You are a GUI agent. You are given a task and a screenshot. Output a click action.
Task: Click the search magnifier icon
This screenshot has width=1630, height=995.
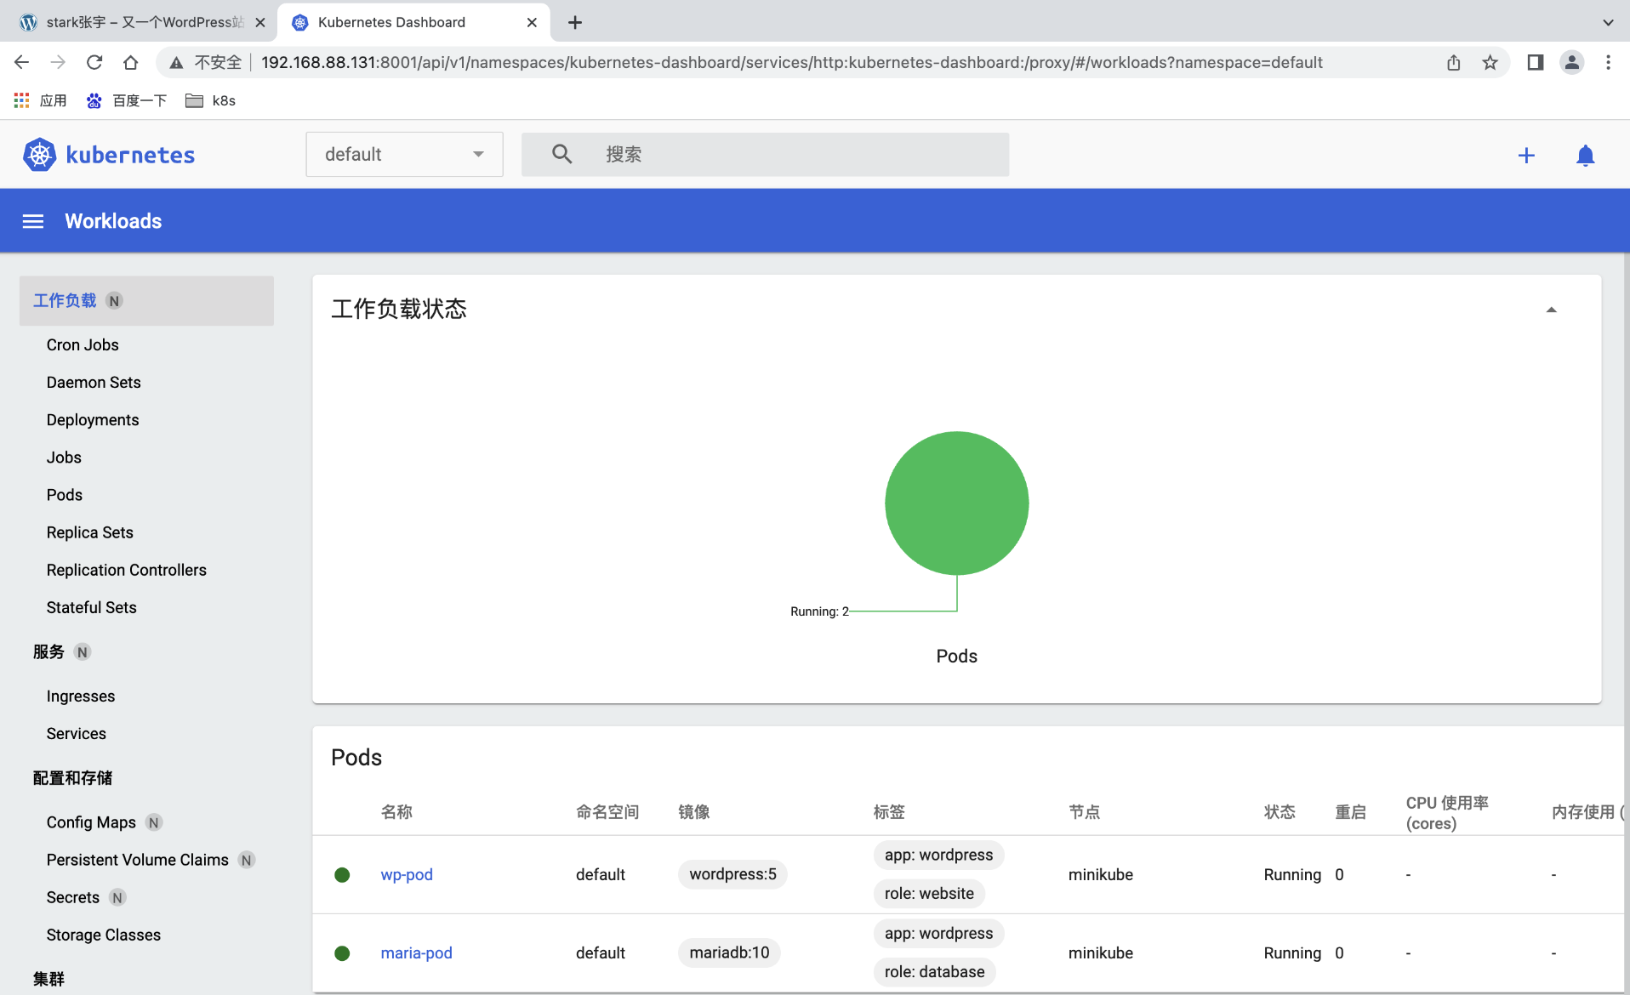[561, 154]
